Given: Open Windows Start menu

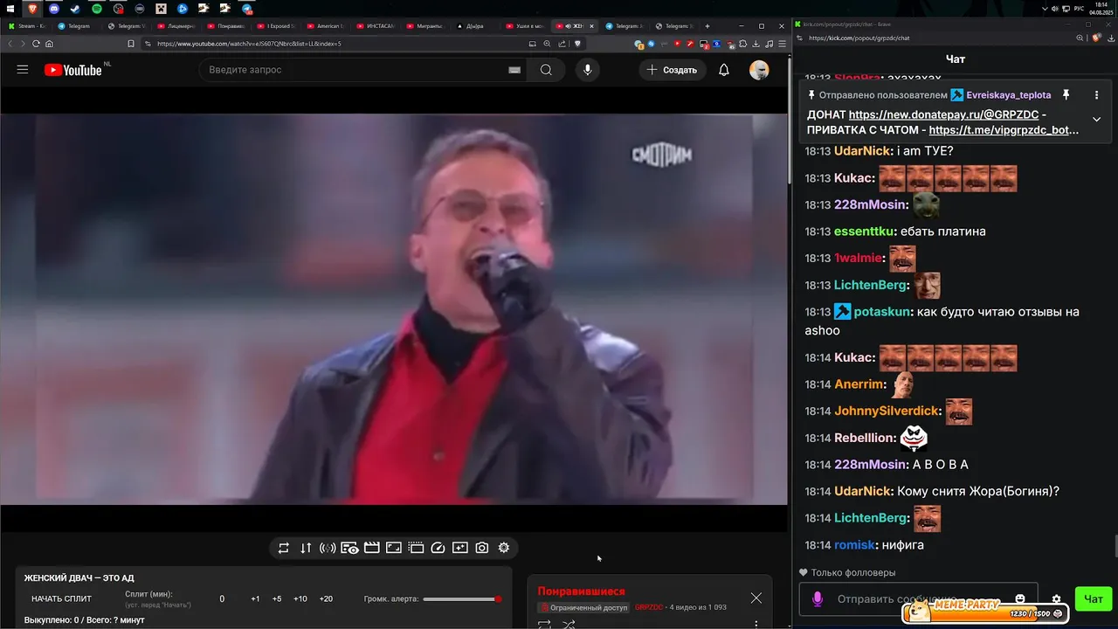Looking at the screenshot, I should point(11,8).
